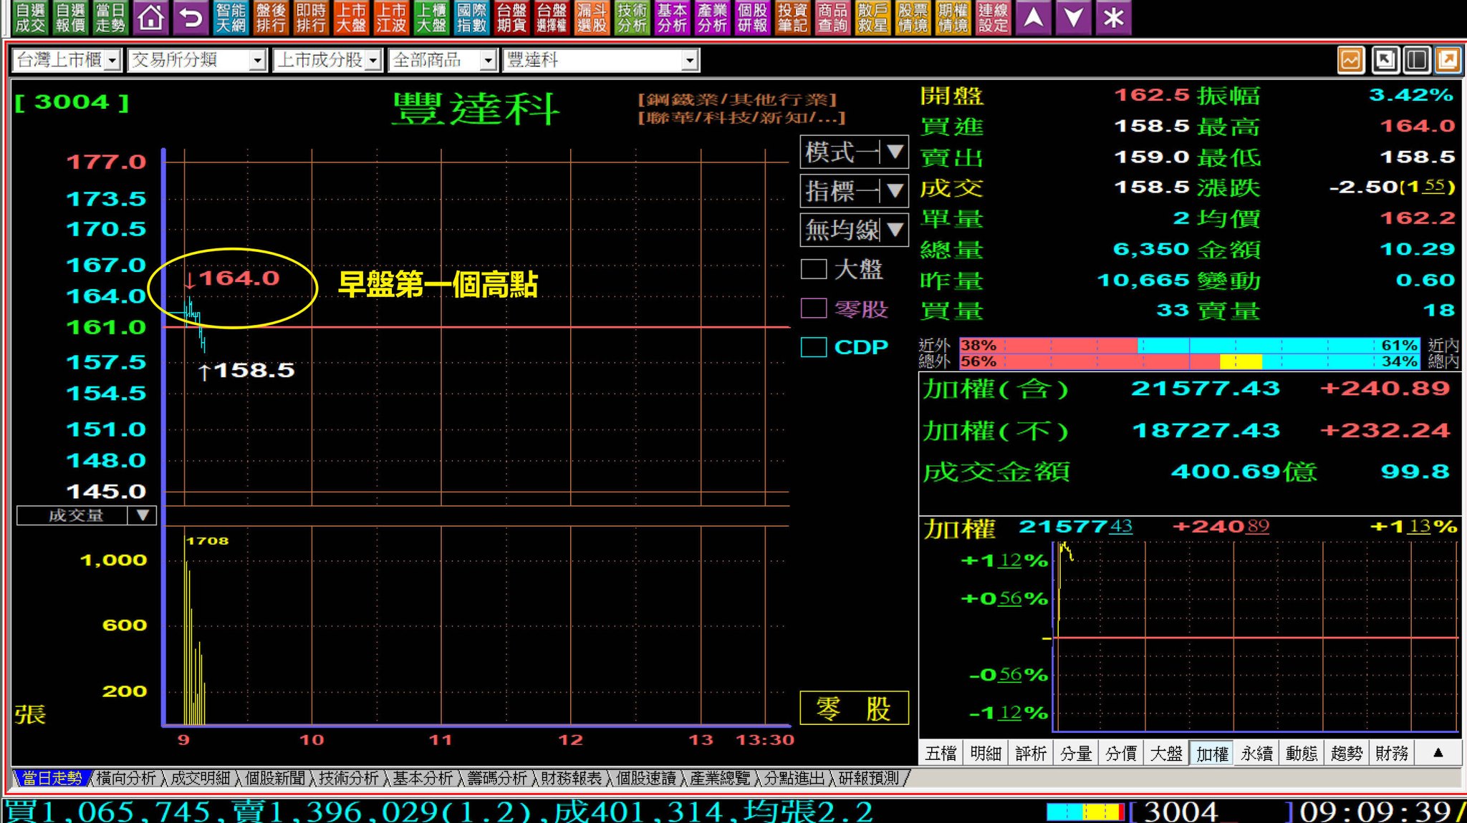Viewport: 1467px width, 823px height.
Task: Enable the 大盤 overlay checkbox
Action: point(813,270)
